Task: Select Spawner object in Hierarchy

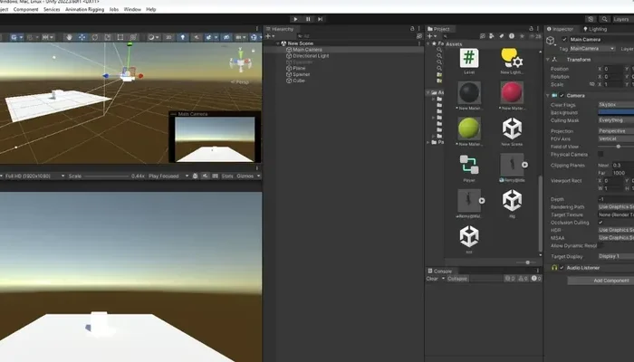Action: [302, 74]
